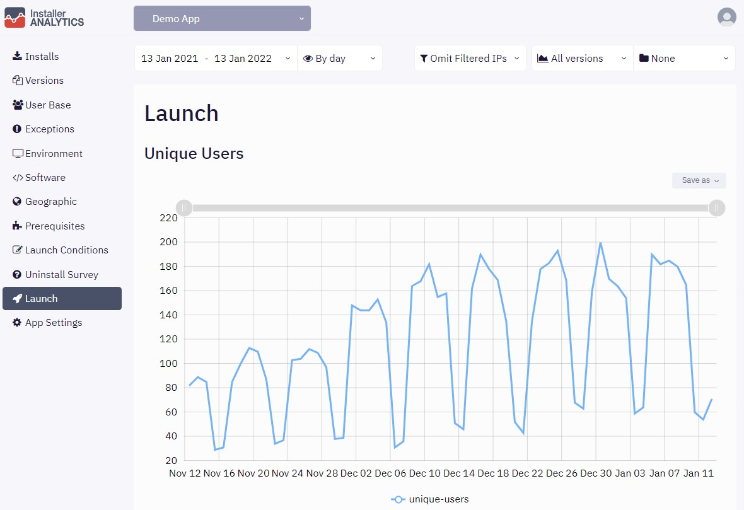The width and height of the screenshot is (744, 510).
Task: Click the Versions copy icon
Action: coord(17,80)
